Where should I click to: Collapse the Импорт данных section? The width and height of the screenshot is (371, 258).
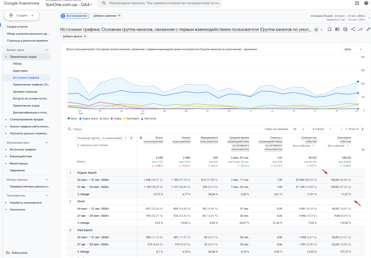pos(46,179)
